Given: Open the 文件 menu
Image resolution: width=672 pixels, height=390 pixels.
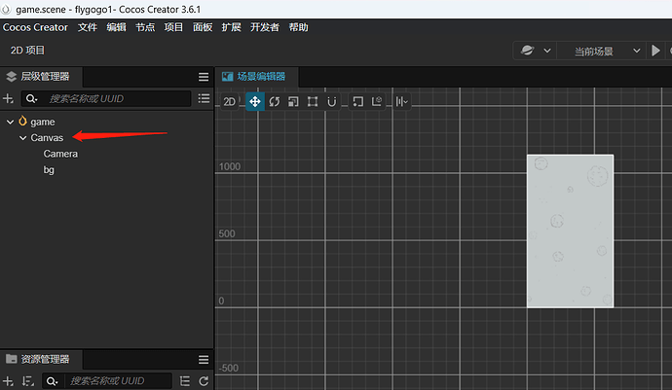Looking at the screenshot, I should pos(88,27).
